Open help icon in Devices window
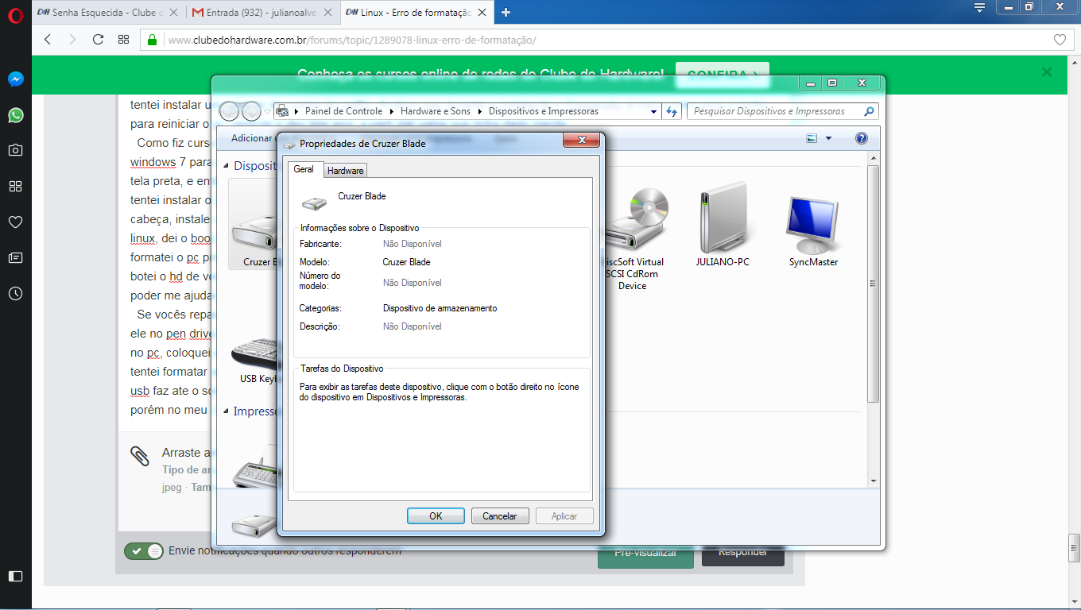This screenshot has height=610, width=1081. (862, 138)
